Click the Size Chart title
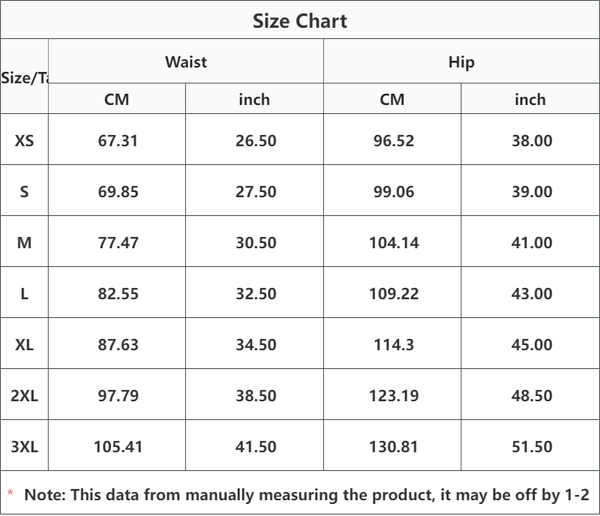600x516 pixels. pos(299,21)
